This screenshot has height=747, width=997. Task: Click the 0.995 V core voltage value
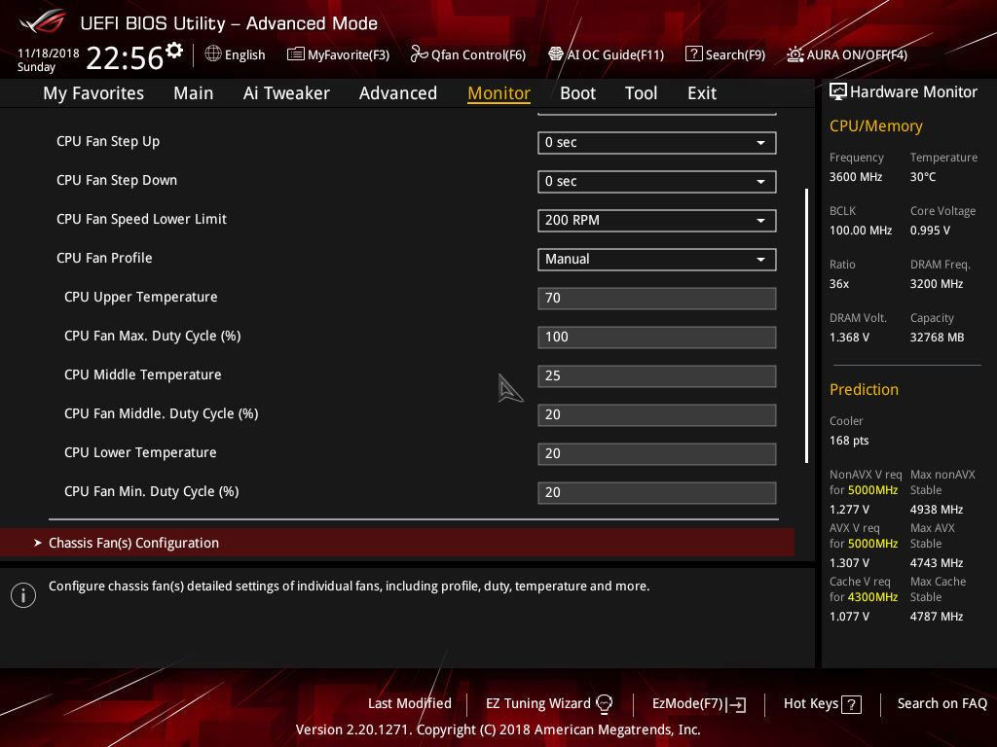(x=930, y=231)
